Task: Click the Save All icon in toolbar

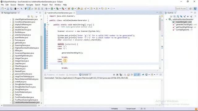Action: pyautogui.click(x=11, y=9)
